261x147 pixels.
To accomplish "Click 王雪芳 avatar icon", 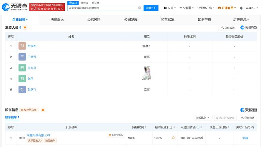I will click(x=22, y=57).
